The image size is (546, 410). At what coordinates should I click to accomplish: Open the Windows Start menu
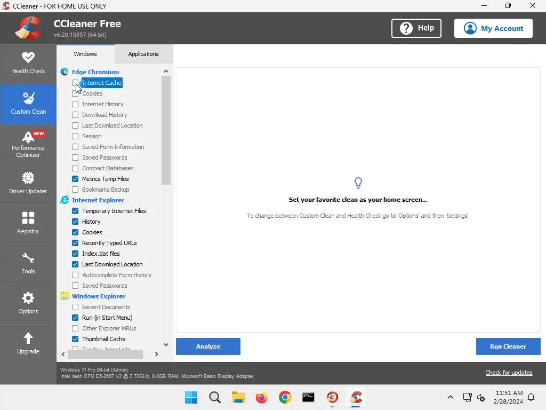tap(191, 397)
